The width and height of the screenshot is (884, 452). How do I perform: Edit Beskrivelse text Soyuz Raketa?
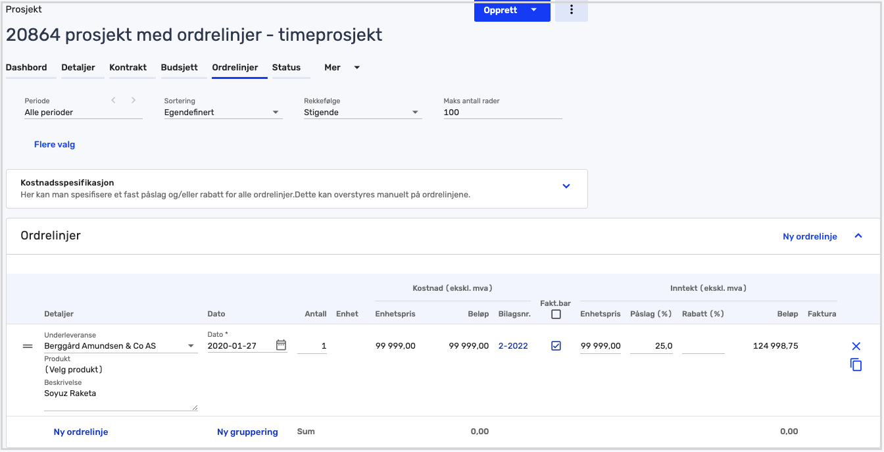[x=121, y=399]
